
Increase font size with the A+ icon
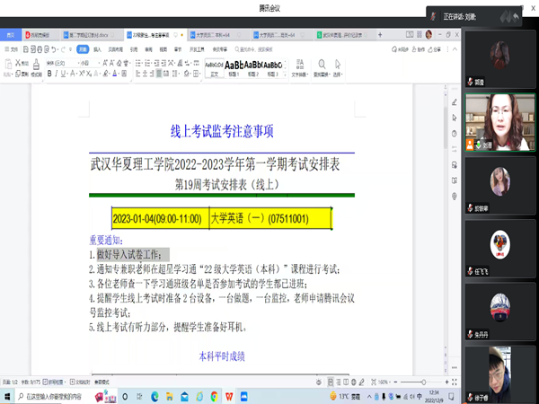pyautogui.click(x=105, y=63)
